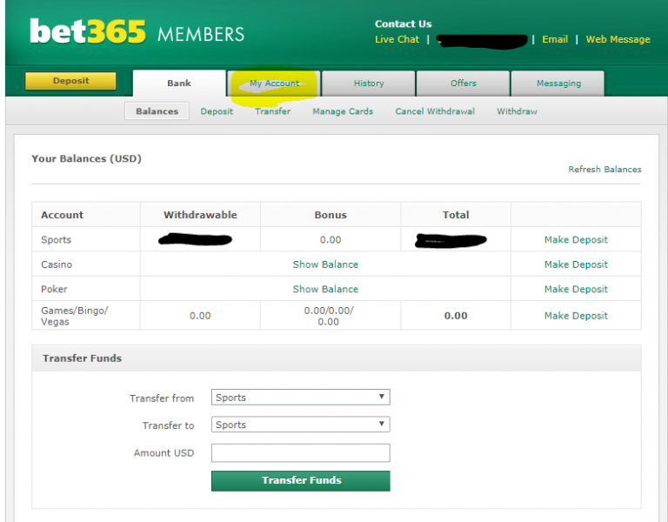This screenshot has height=522, width=668.
Task: Show Balance for Casino account
Action: click(325, 264)
